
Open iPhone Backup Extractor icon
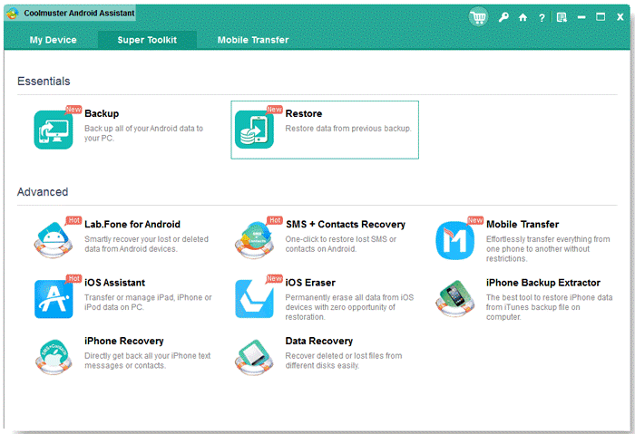(455, 298)
